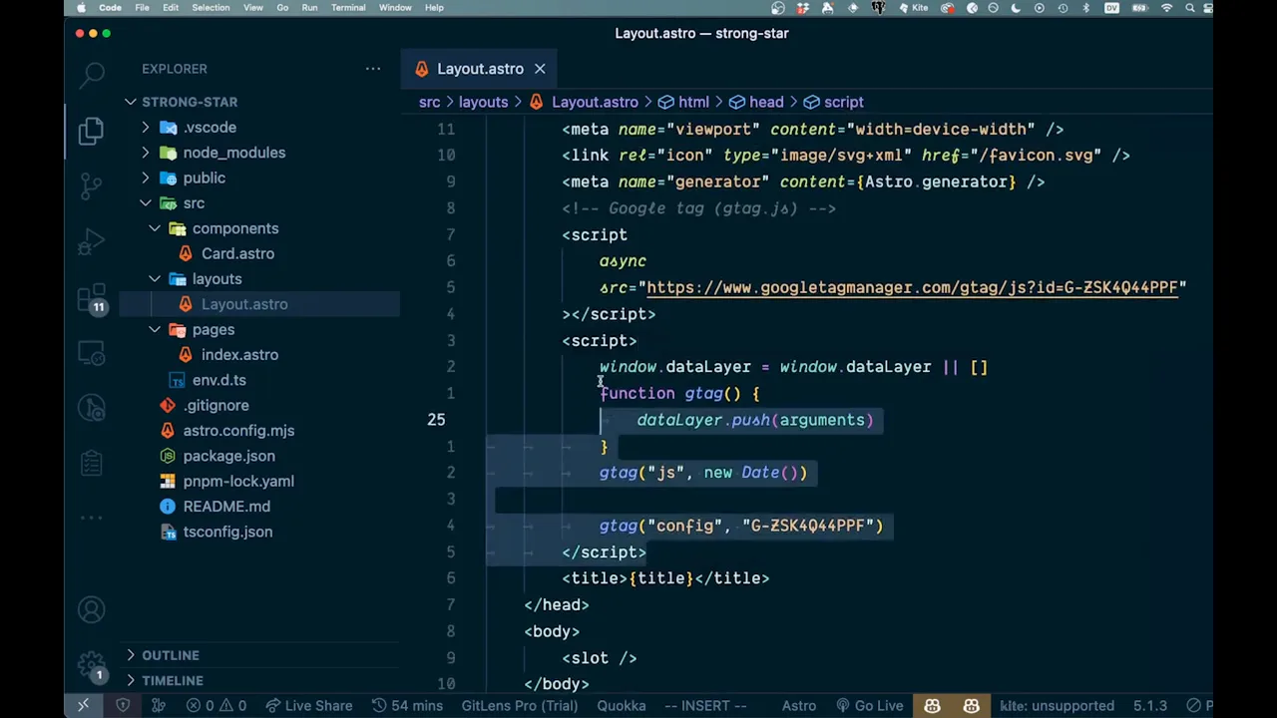Open the Remote Explorer icon
Image resolution: width=1277 pixels, height=718 pixels.
92,355
